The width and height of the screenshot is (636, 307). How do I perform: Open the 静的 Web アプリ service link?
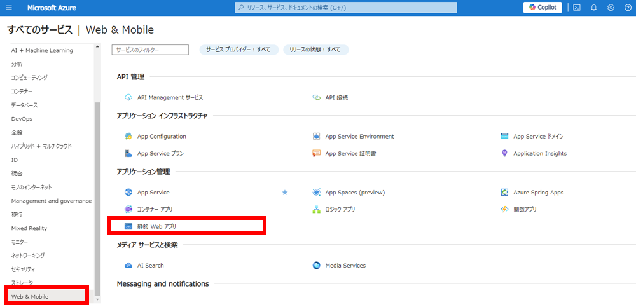pos(157,227)
